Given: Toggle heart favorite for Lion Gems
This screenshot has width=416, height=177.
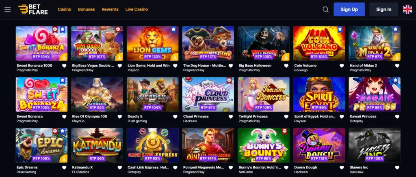Looking at the screenshot, I should tap(175, 66).
